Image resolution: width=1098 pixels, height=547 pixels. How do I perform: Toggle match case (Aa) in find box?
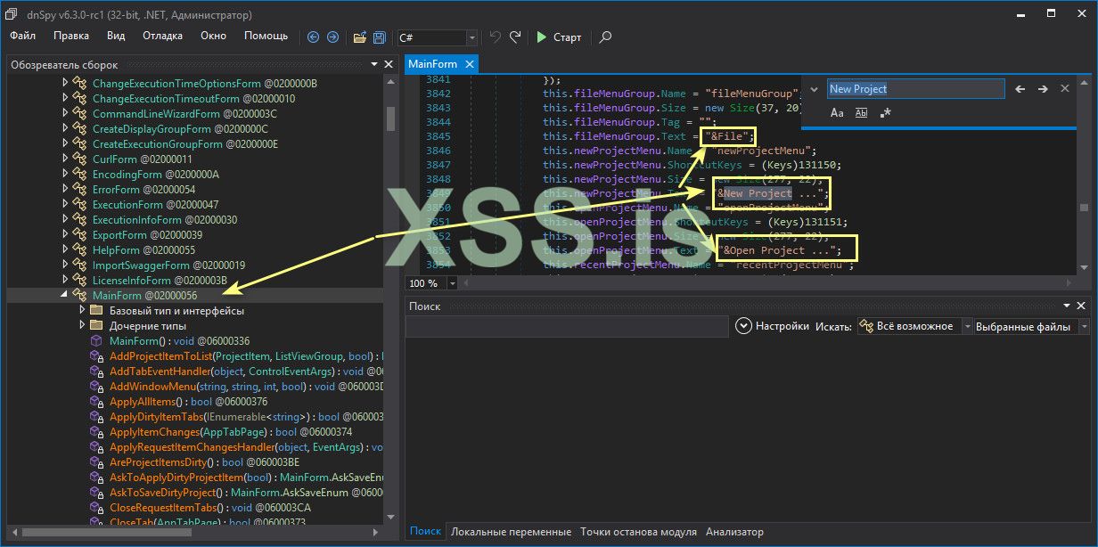click(x=837, y=113)
